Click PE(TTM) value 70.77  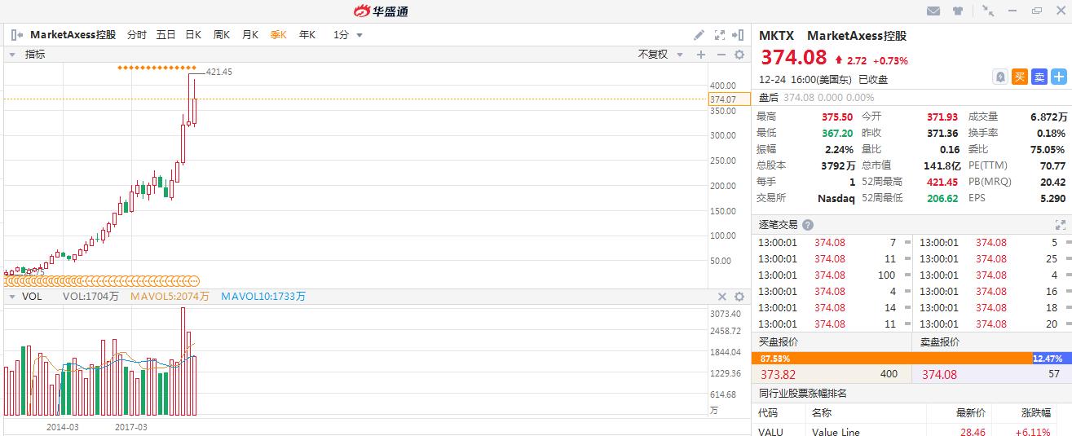[1052, 165]
